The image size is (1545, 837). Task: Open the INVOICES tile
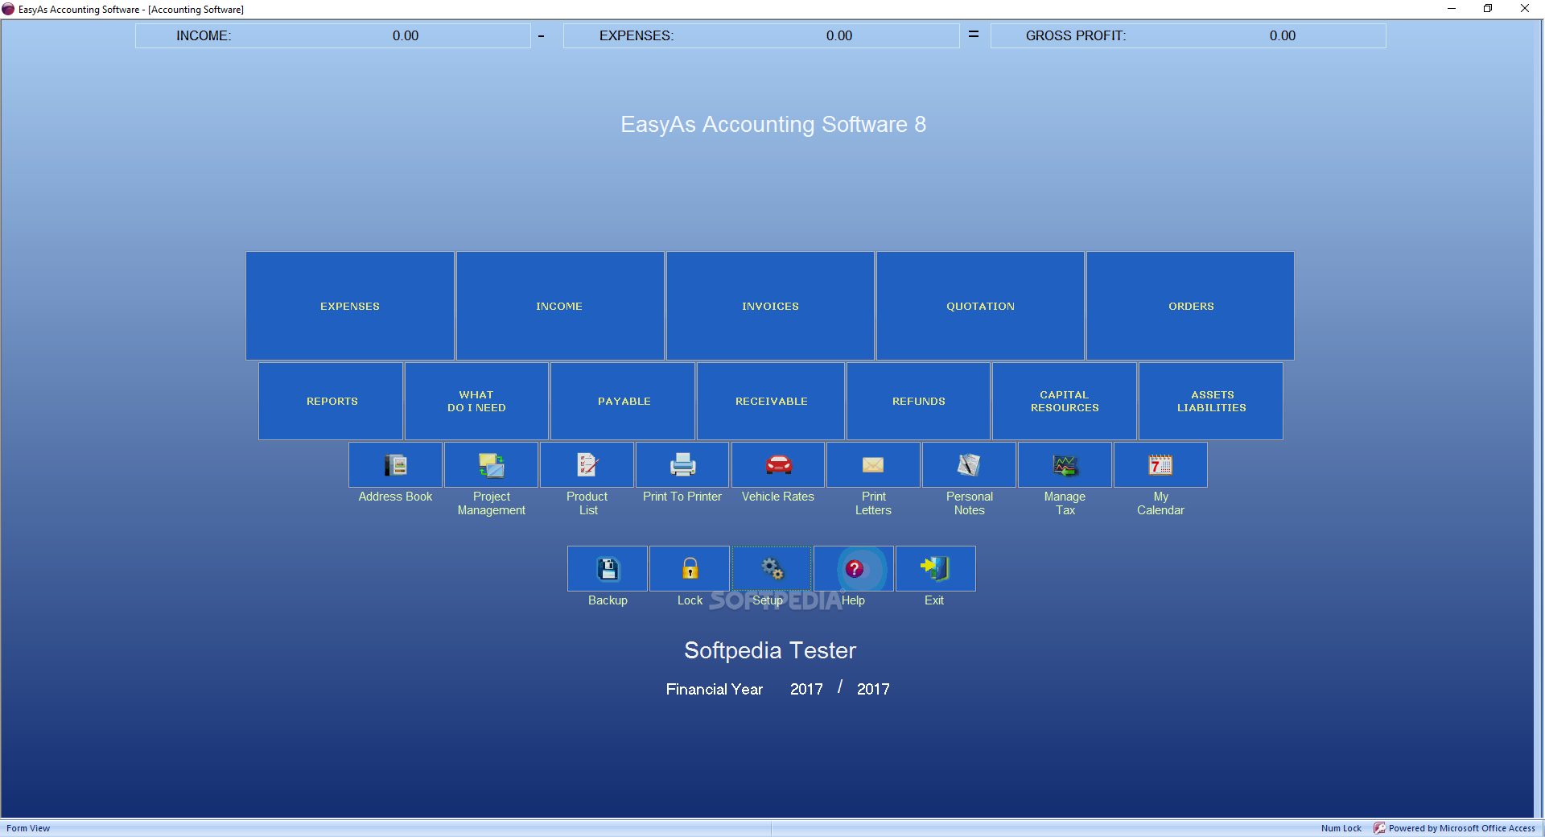pyautogui.click(x=770, y=306)
